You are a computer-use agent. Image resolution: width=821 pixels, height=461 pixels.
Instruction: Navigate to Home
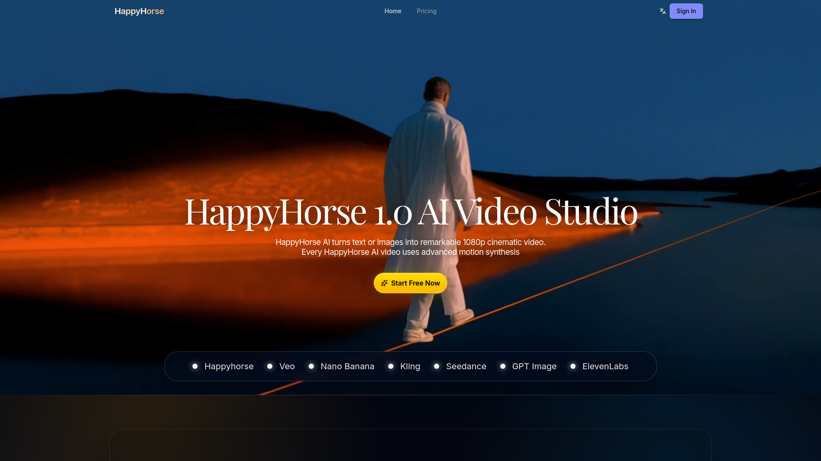point(393,11)
